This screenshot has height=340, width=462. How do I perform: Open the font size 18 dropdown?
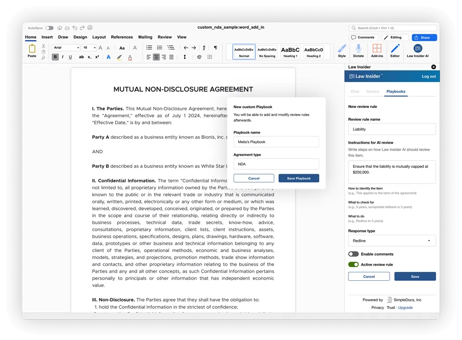(x=89, y=48)
